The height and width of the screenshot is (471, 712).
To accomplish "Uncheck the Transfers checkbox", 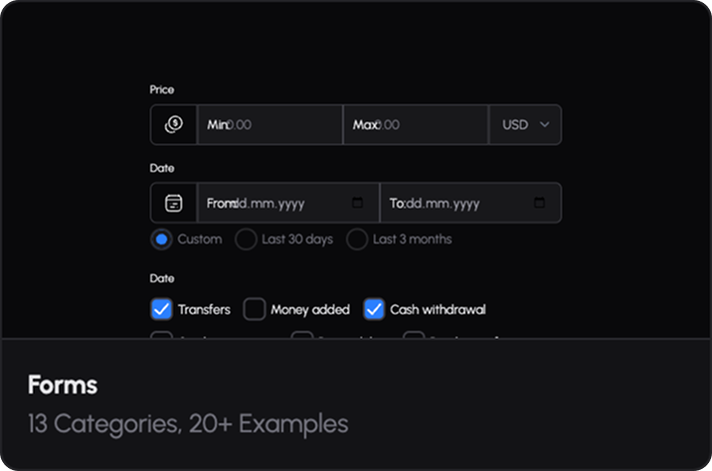I will click(x=161, y=309).
